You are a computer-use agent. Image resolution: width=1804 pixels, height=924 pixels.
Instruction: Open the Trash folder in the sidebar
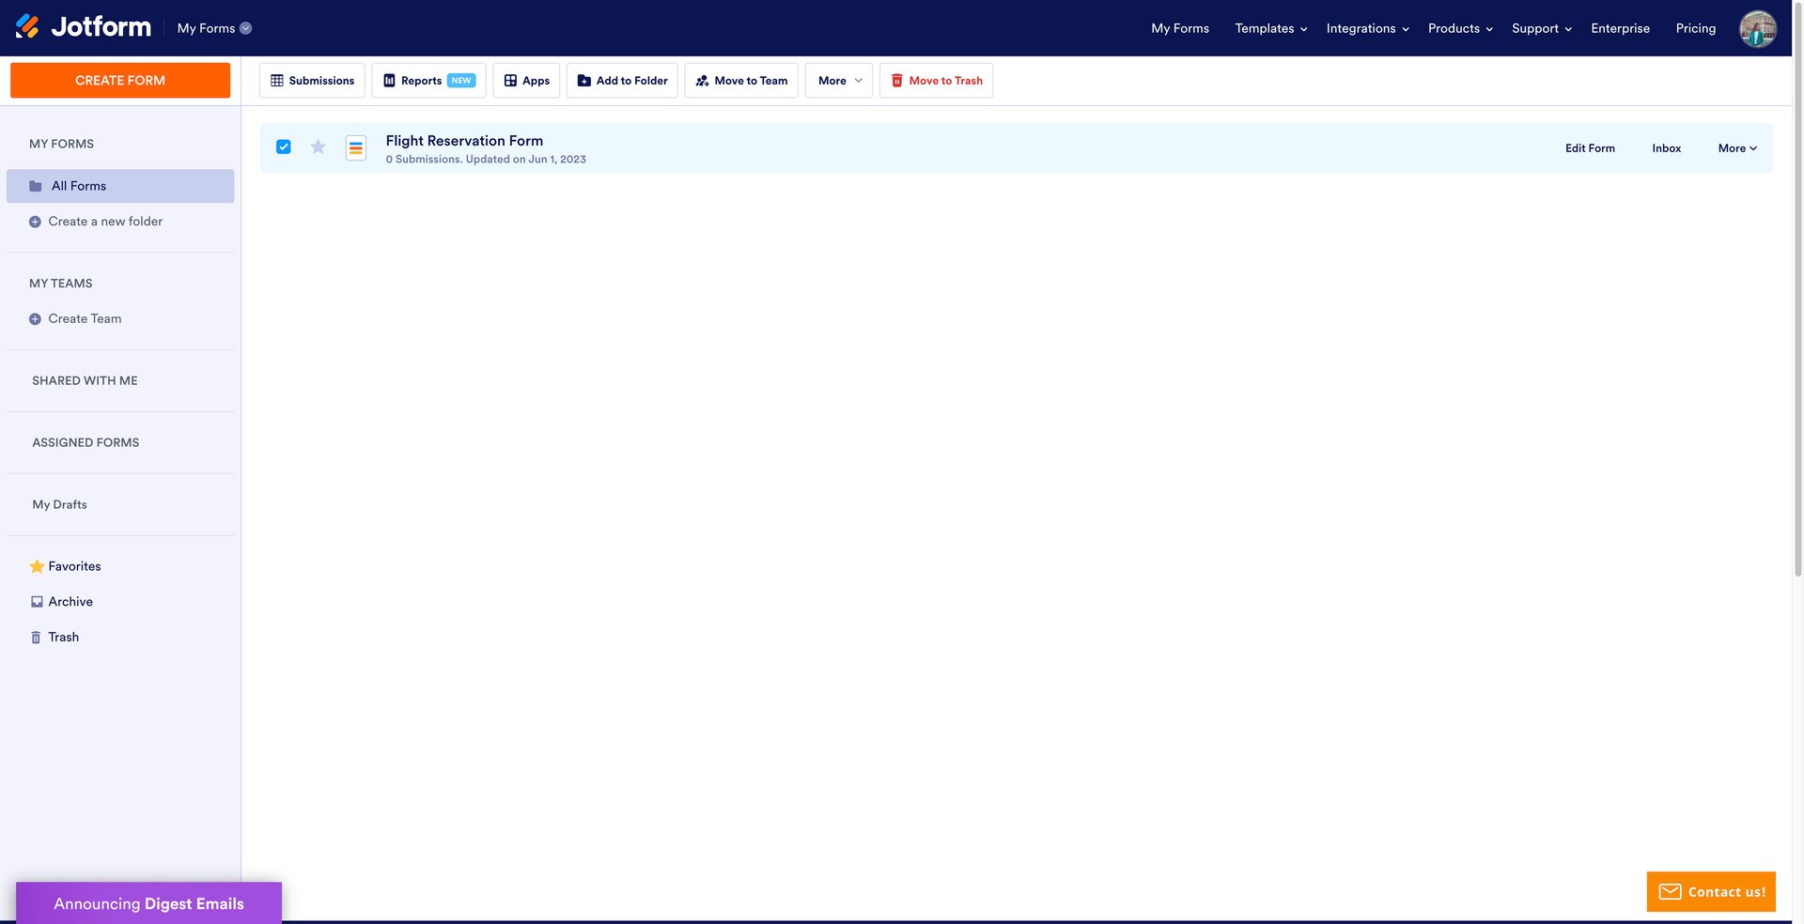click(63, 638)
